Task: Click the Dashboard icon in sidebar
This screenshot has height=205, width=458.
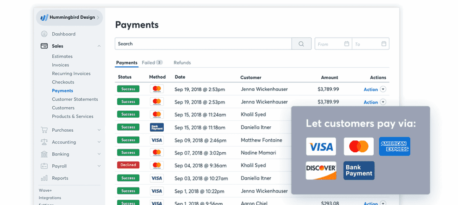Action: (44, 34)
